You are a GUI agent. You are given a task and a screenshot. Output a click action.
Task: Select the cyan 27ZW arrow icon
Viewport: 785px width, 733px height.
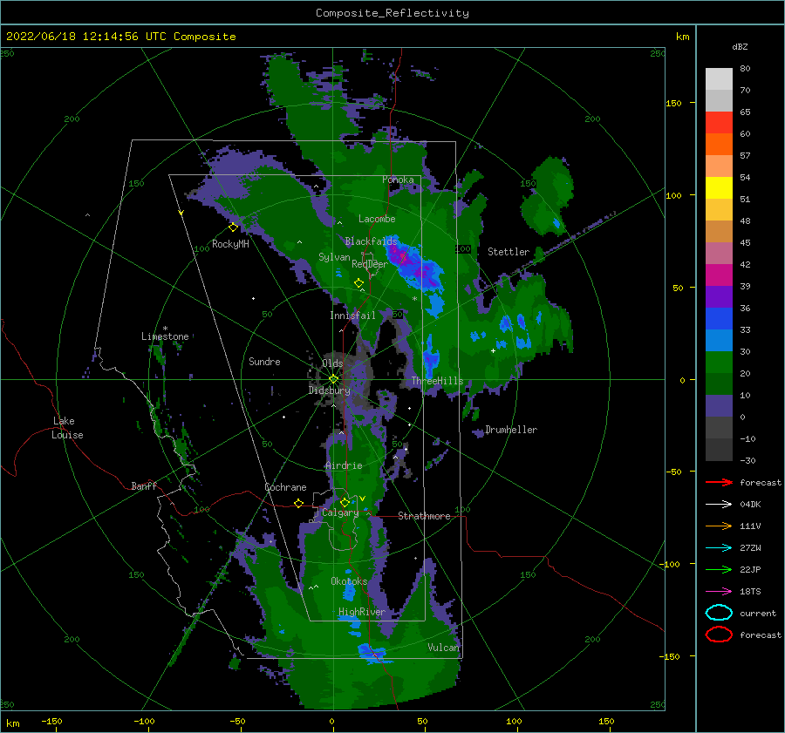coord(719,548)
